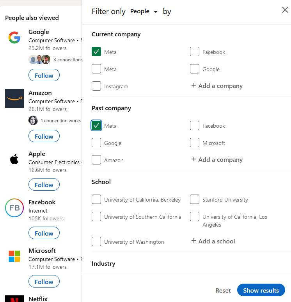Close the filter panel with X
291x302 pixels.
(285, 10)
